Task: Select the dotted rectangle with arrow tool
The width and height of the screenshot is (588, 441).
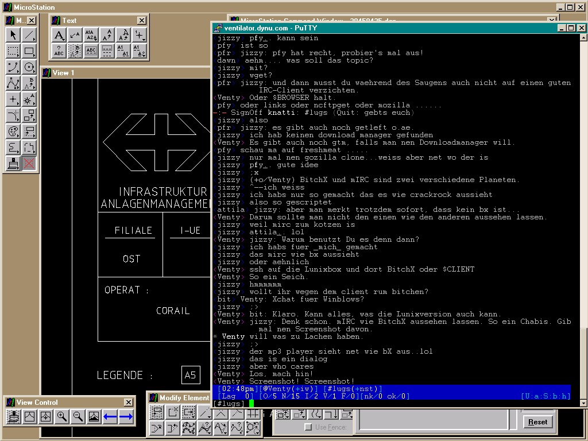Action: [x=29, y=131]
